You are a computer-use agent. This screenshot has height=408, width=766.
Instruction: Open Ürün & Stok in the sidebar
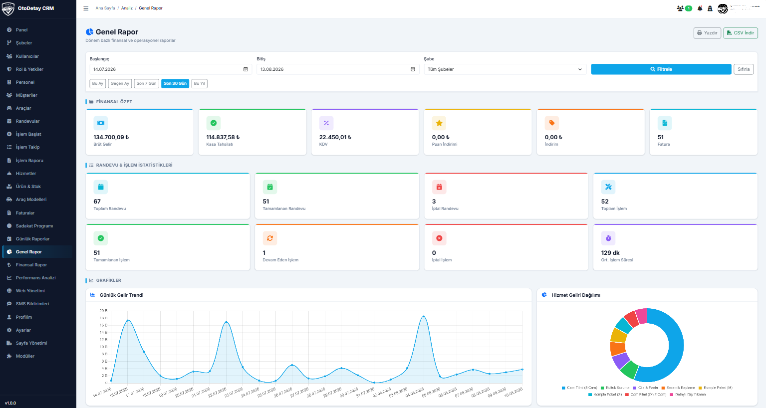point(28,187)
